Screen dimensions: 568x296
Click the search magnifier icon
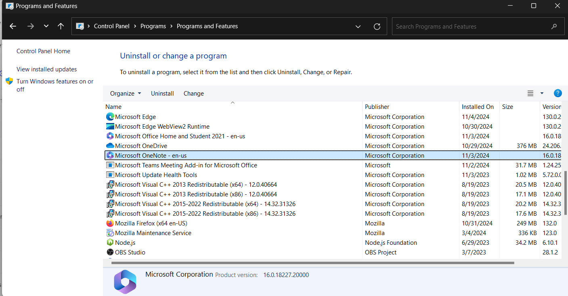coord(554,27)
